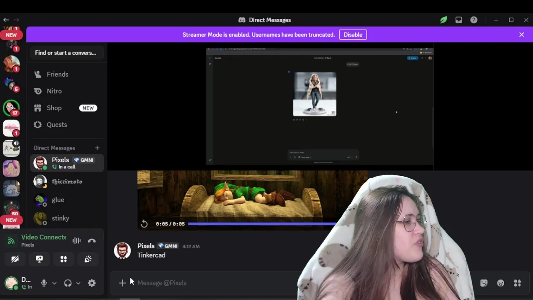Open the emoji picker
The image size is (533, 300).
pyautogui.click(x=501, y=283)
